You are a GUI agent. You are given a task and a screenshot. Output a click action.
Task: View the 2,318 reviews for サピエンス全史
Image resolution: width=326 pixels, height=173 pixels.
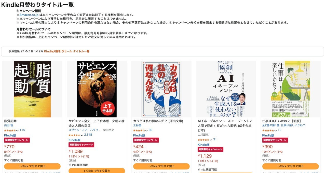[88, 135]
